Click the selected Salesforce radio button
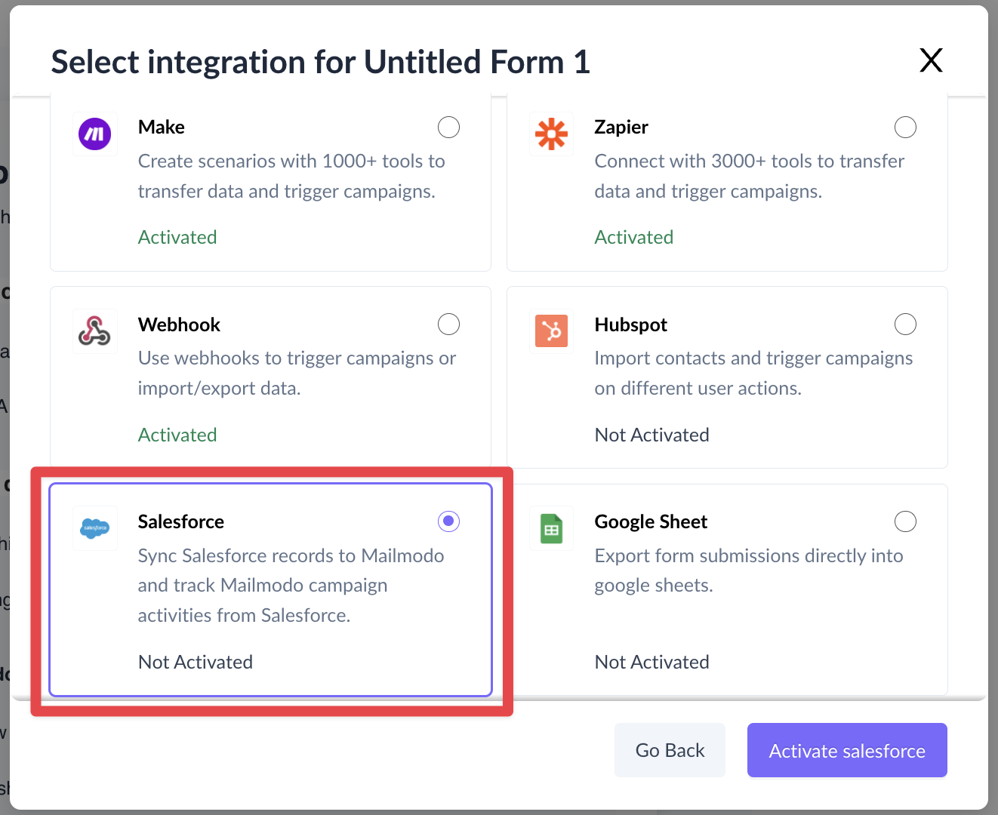Screen dimensions: 998x815 [449, 521]
